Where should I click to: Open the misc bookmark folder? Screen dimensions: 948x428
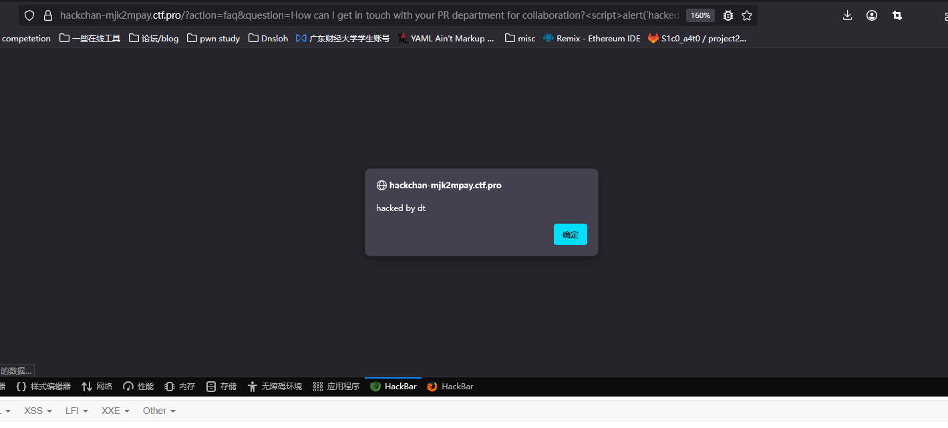[x=520, y=38]
